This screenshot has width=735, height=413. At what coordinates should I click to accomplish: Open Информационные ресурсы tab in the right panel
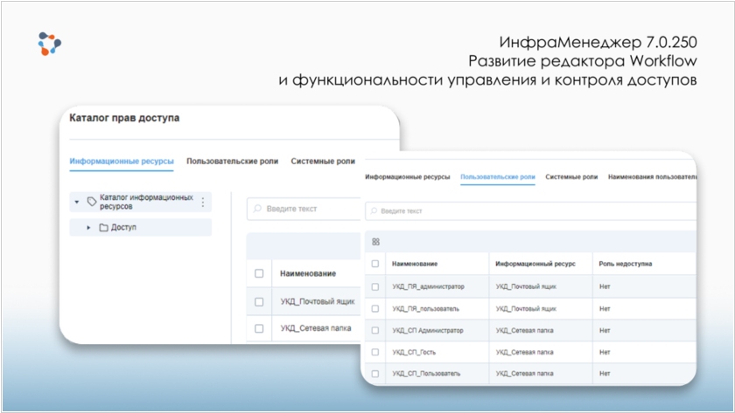pos(408,176)
